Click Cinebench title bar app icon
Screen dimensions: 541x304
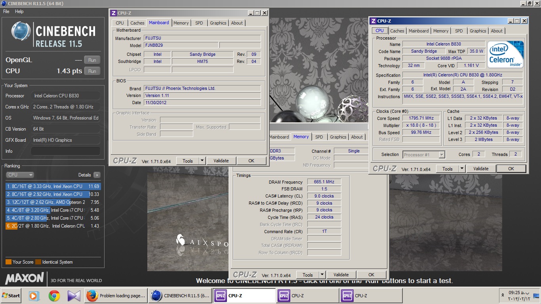[4, 4]
